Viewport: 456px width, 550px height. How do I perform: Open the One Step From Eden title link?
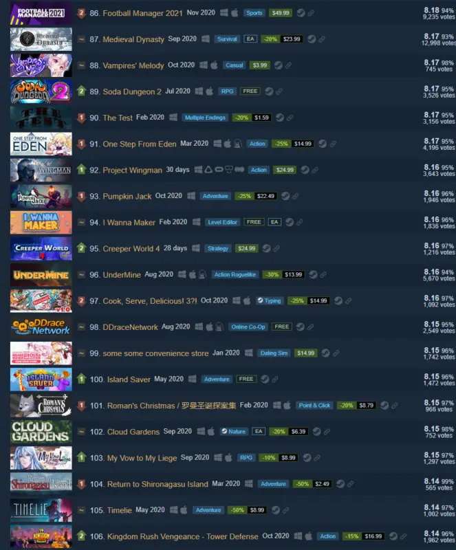(x=140, y=144)
